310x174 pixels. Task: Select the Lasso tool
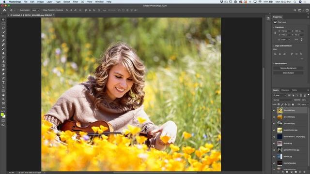[3, 28]
